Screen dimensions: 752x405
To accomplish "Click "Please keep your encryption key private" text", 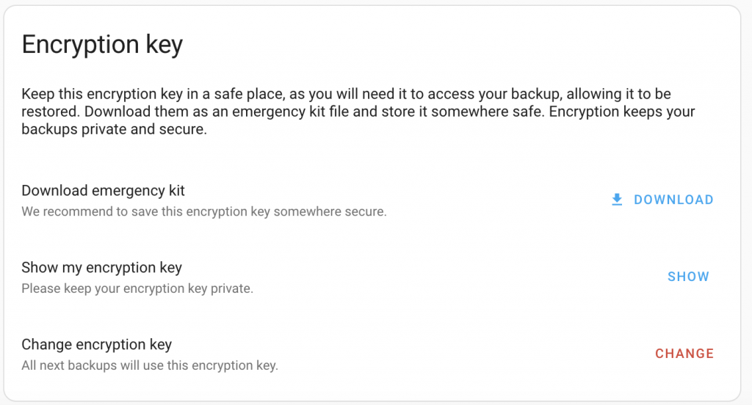I will tap(137, 288).
